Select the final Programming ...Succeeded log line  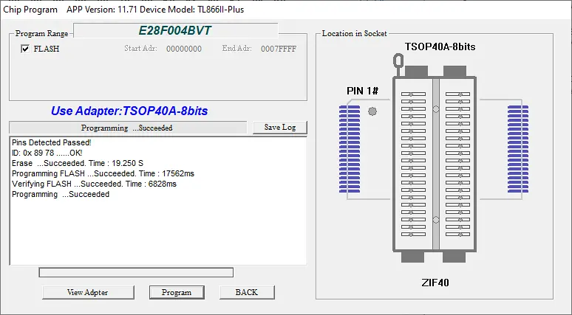point(61,195)
